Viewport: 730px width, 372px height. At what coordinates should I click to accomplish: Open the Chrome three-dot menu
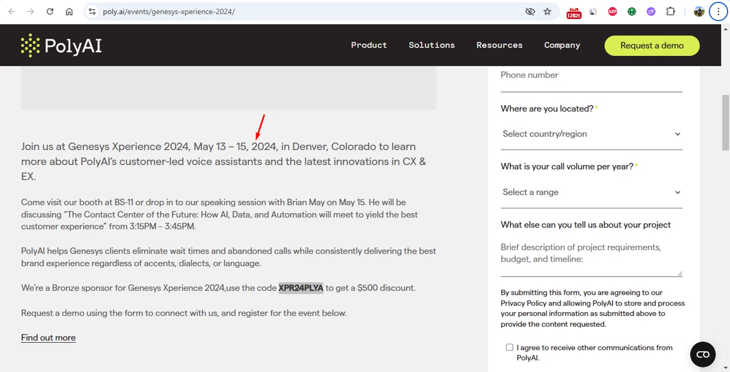718,12
